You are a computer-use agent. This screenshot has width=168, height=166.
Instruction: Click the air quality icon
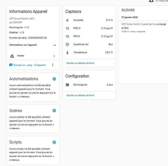(67, 44)
